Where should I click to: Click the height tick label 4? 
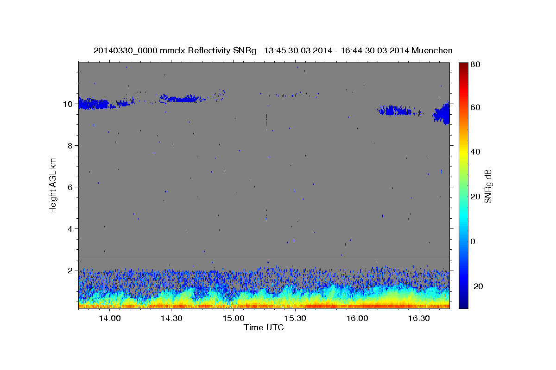(x=71, y=229)
